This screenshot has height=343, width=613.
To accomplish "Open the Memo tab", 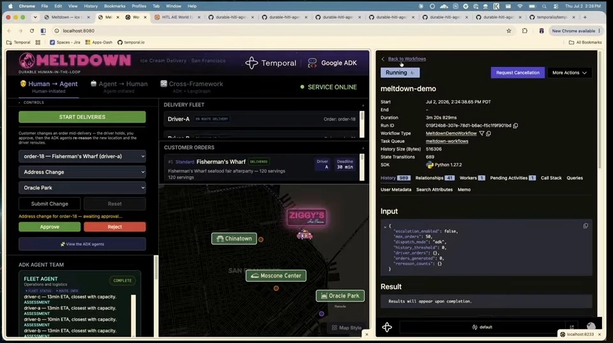I will [x=464, y=189].
